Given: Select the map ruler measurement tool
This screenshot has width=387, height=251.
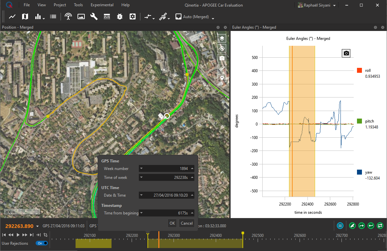Looking at the screenshot, I should (222, 68).
